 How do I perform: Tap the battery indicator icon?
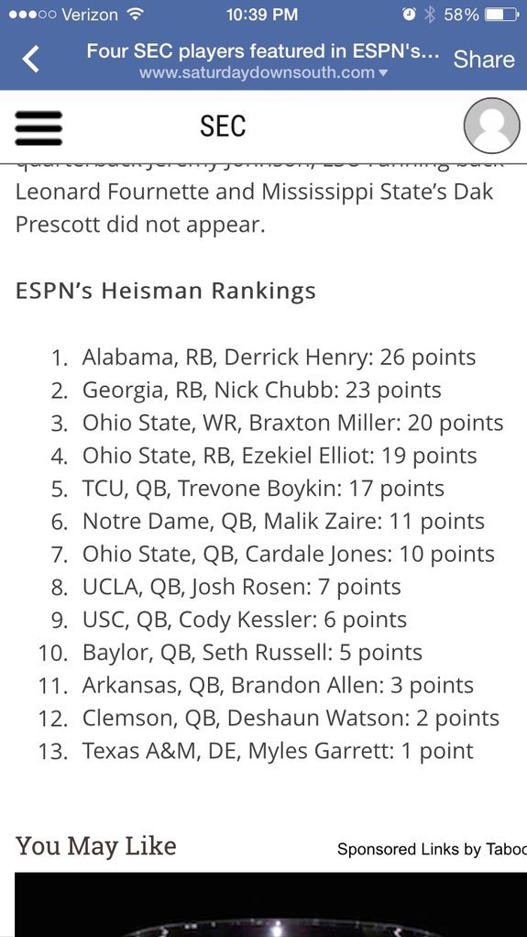point(500,15)
